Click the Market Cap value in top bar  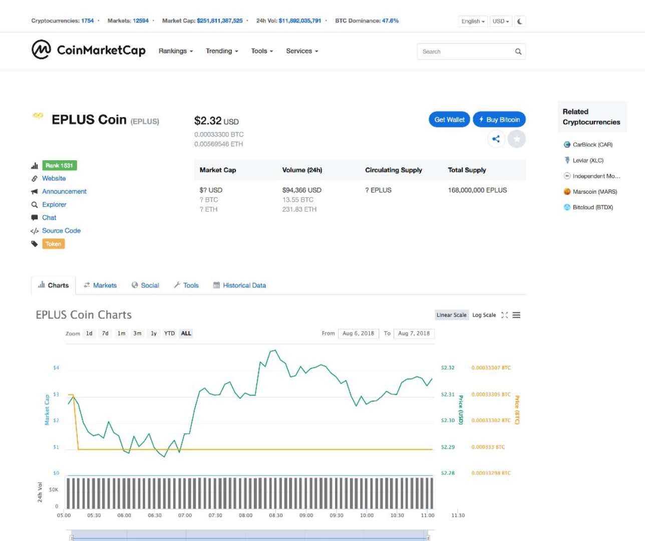pos(220,21)
